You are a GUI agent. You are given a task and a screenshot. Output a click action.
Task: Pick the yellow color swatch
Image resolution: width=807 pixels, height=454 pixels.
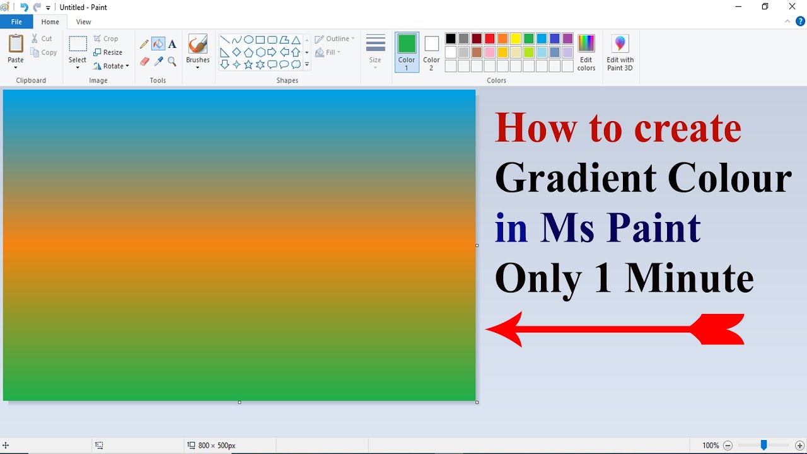point(516,39)
